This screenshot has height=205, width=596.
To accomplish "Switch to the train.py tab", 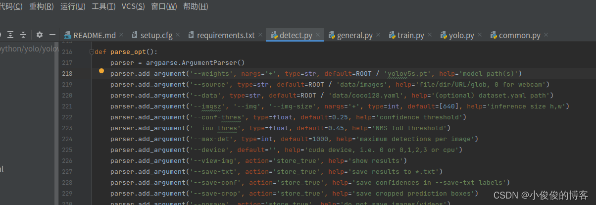I will point(410,35).
